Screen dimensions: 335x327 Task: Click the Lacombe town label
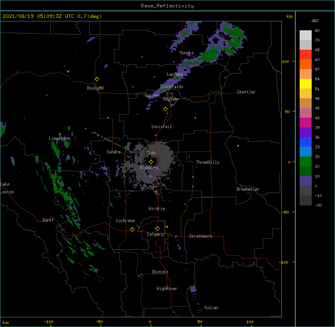[x=175, y=74]
